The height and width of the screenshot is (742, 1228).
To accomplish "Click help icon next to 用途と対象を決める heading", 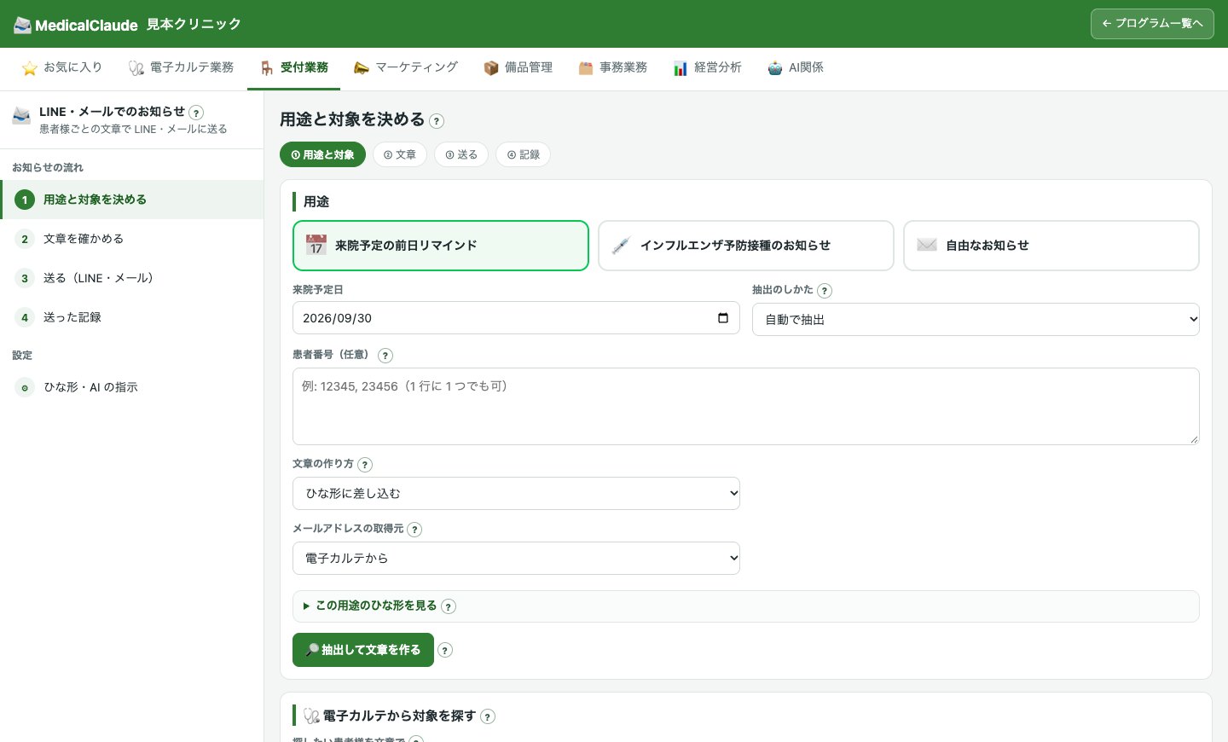I will click(x=437, y=121).
